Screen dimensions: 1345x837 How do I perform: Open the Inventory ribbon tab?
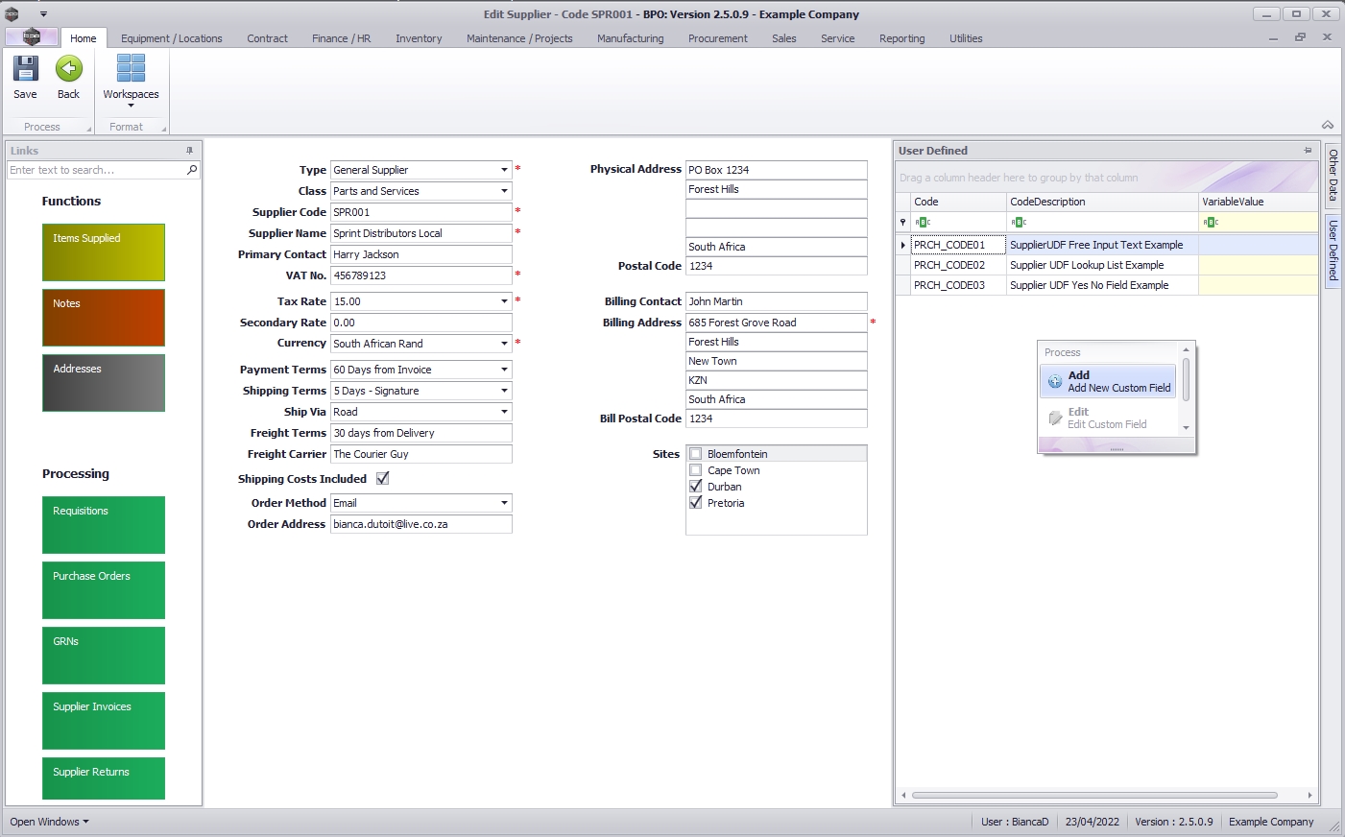[419, 38]
